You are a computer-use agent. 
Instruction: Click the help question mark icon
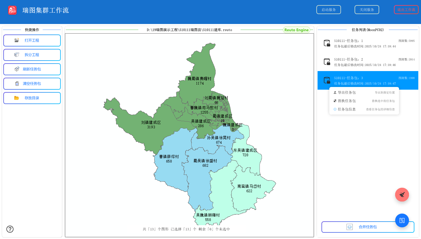pyautogui.click(x=10, y=229)
